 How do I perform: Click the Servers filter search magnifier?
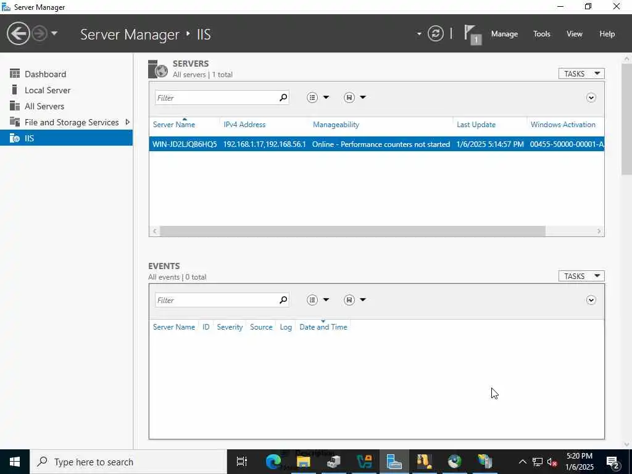(x=283, y=97)
